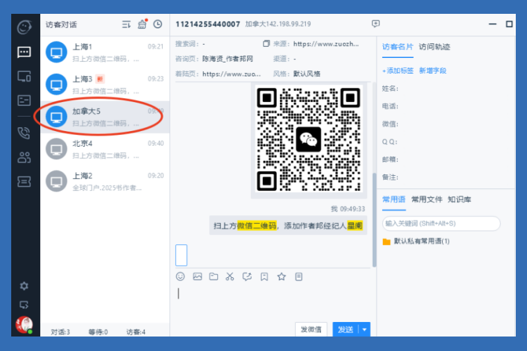Click the send file folder icon

click(213, 277)
